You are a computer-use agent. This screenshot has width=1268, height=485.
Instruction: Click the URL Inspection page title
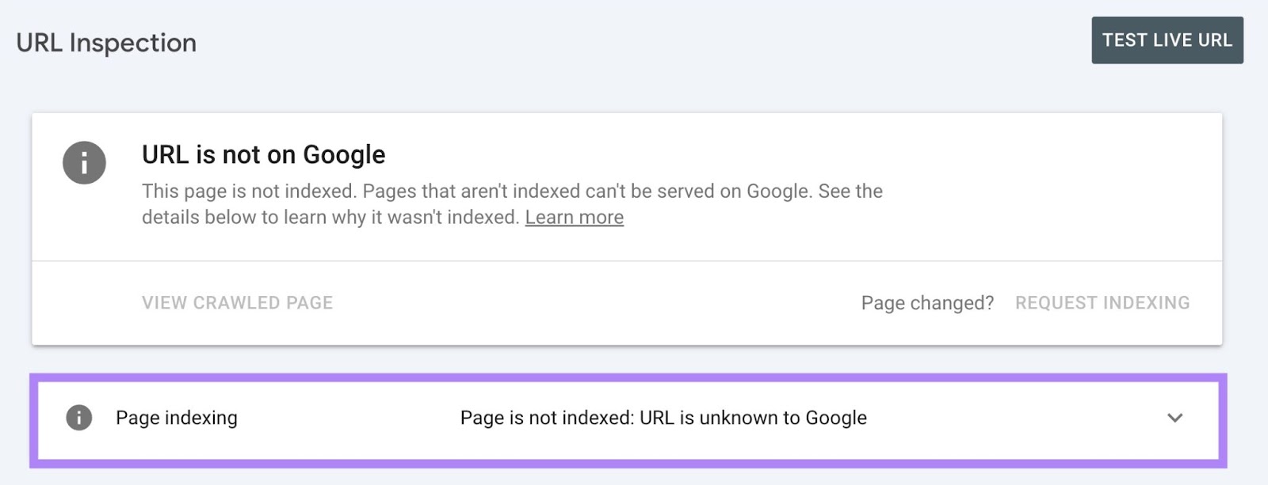click(106, 42)
